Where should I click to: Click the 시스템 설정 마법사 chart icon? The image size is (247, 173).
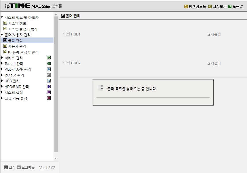(x=5, y=29)
